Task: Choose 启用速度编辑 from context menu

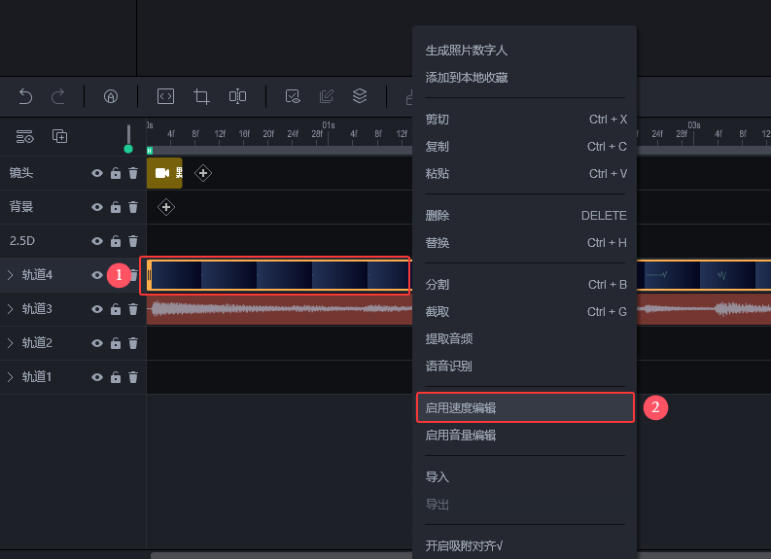Action: [525, 407]
